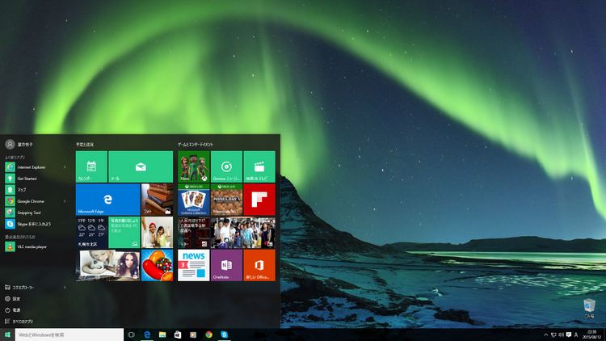Open the two smiling people tile
This screenshot has height=341, width=606.
[158, 233]
